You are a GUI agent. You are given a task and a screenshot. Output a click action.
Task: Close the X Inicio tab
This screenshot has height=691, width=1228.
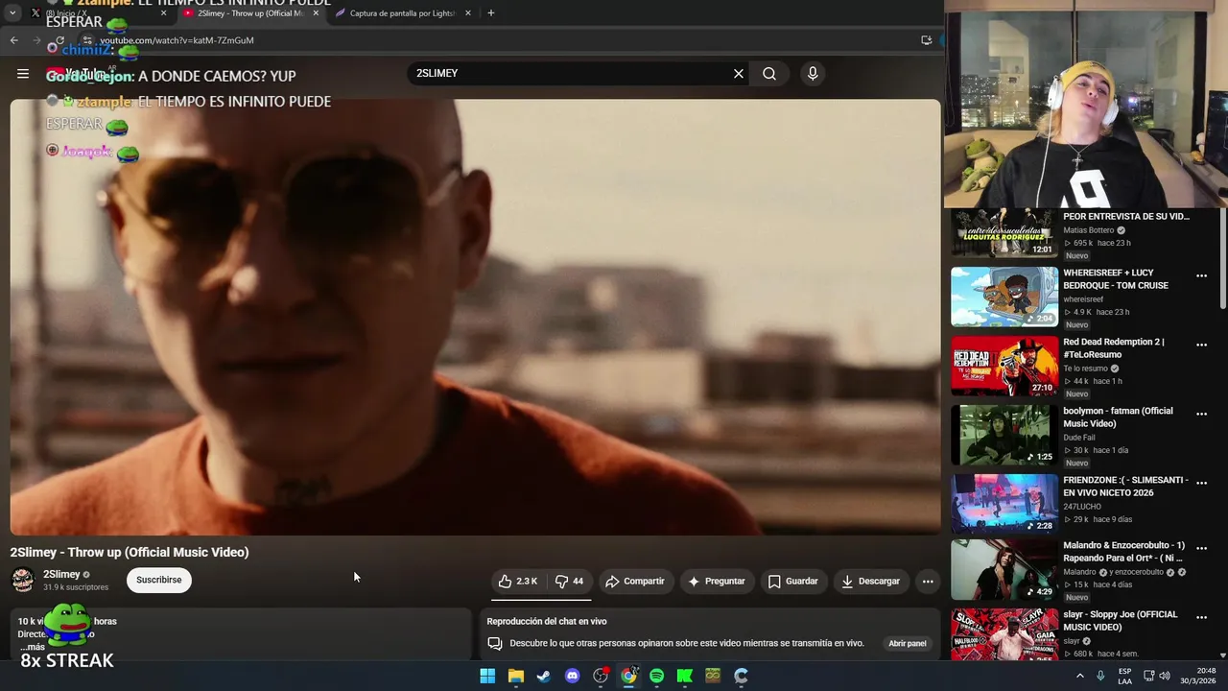pos(163,13)
